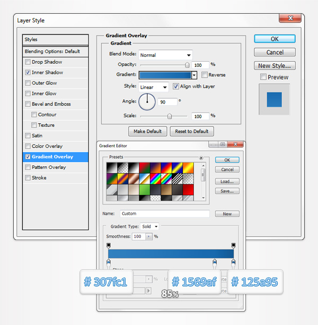The image size is (318, 325).
Task: Open the gradient picker dropdown arrow
Action: point(194,75)
